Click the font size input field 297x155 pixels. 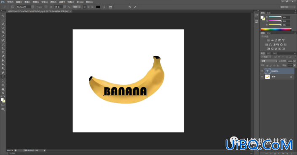point(58,7)
